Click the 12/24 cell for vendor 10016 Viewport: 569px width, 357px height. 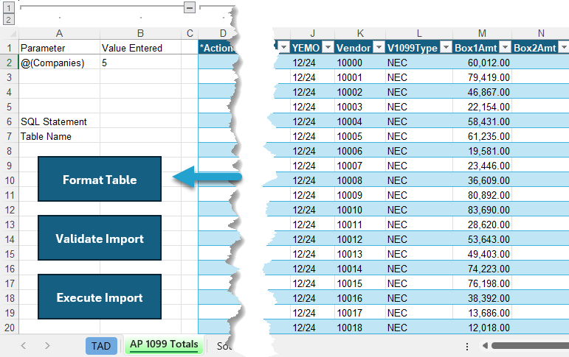point(312,298)
